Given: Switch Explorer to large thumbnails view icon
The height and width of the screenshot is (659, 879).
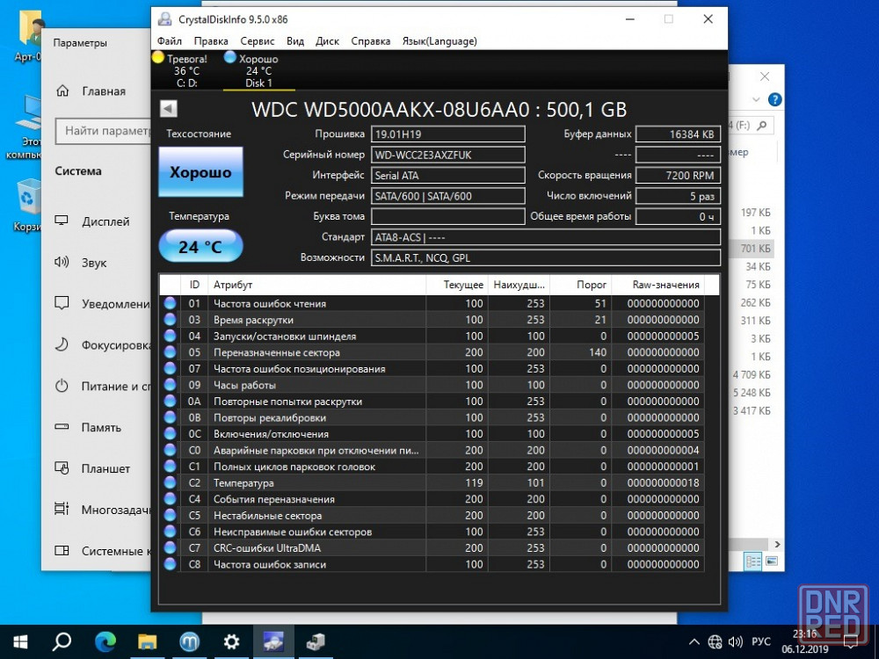Looking at the screenshot, I should [x=772, y=561].
